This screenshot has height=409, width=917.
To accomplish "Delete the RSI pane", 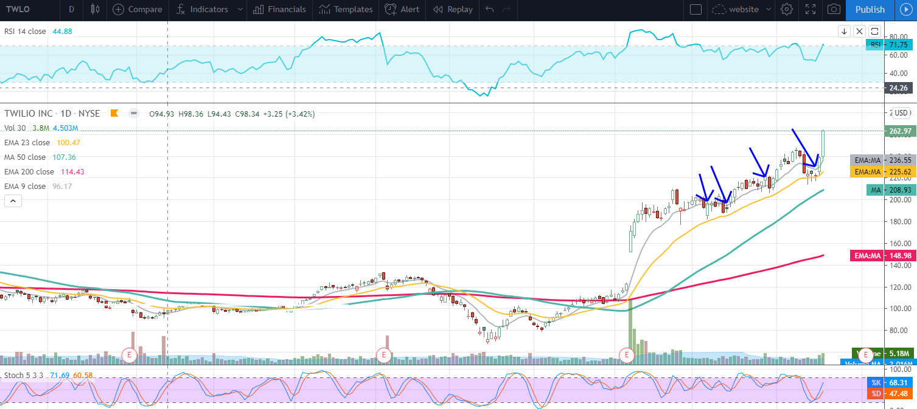I will click(x=859, y=31).
